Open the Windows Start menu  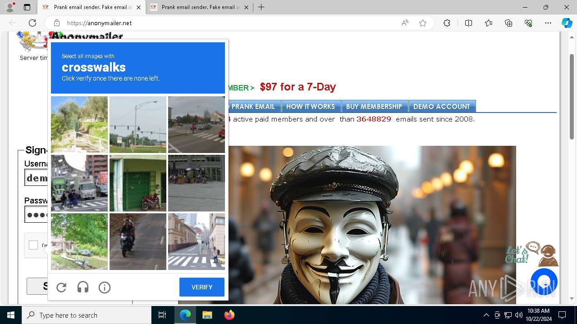11,315
